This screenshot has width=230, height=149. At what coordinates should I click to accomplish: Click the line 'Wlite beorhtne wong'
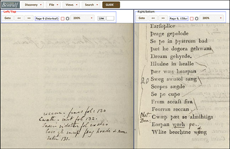[179, 132]
